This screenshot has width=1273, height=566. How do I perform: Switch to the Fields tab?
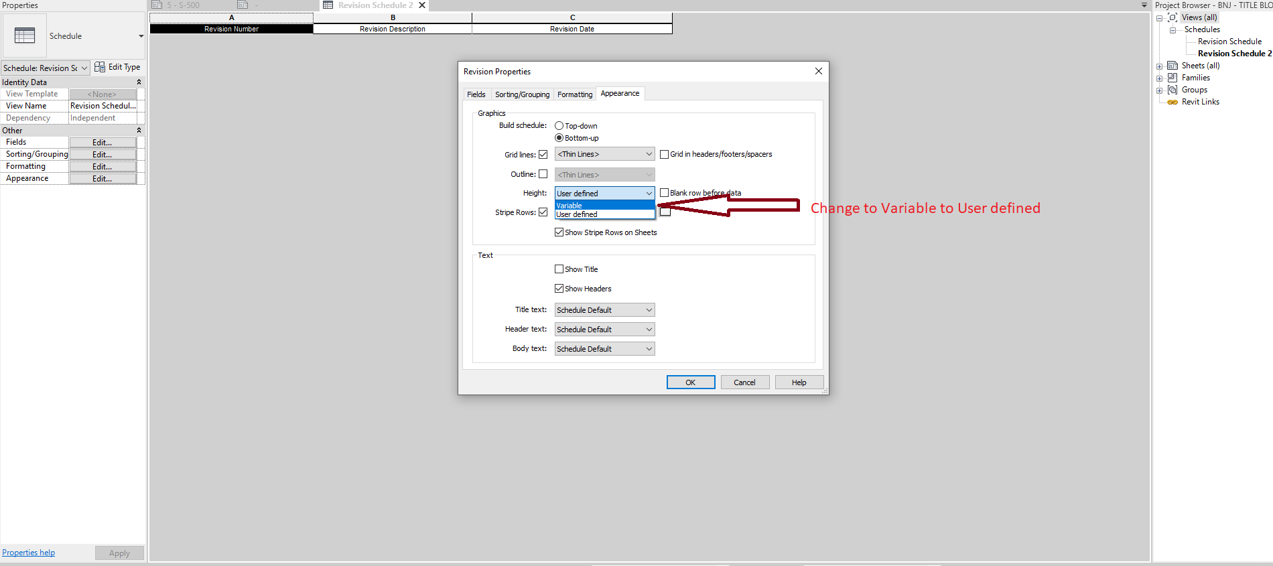coord(476,94)
